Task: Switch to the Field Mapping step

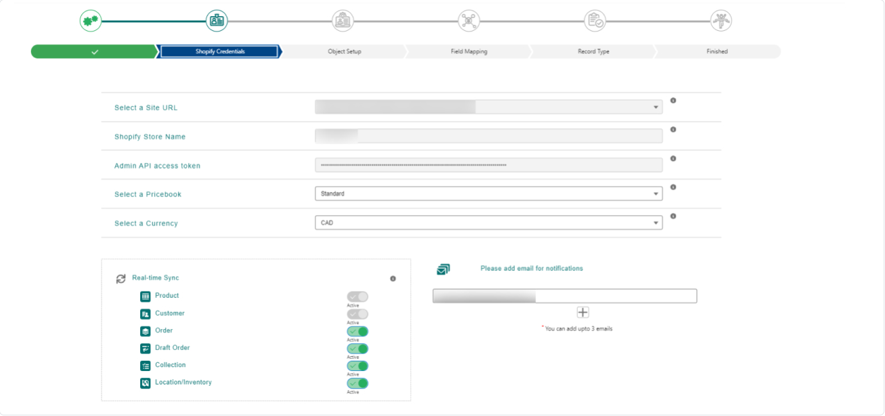Action: click(469, 51)
